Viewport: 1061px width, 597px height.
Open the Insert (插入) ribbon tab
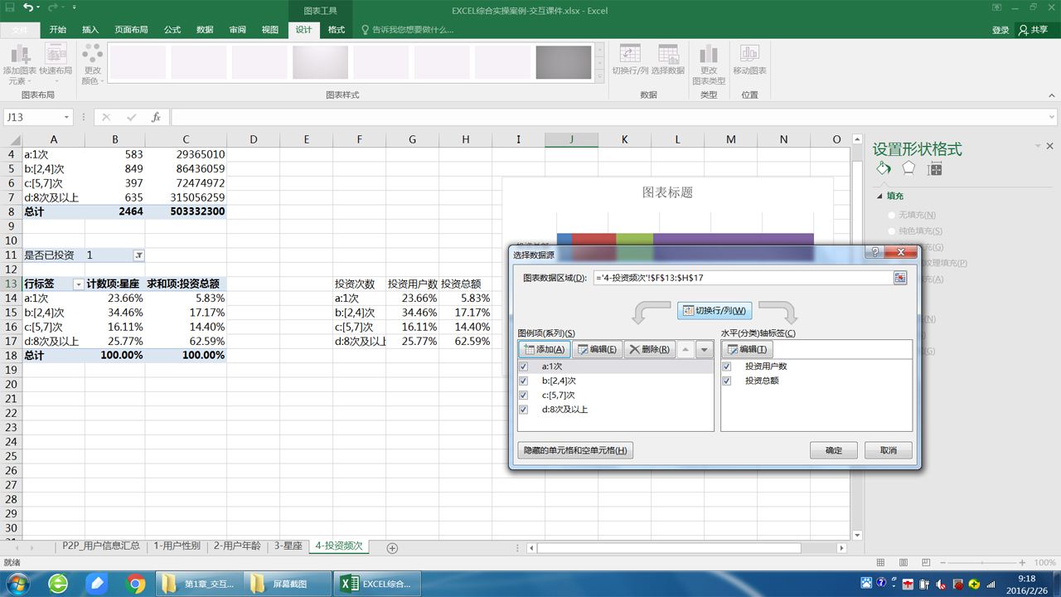[x=90, y=29]
